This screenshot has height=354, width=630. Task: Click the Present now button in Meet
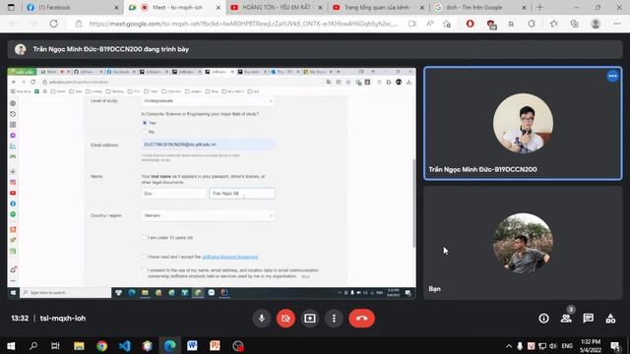coord(310,319)
